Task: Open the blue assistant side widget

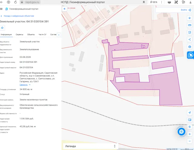Action: pyautogui.click(x=191, y=55)
